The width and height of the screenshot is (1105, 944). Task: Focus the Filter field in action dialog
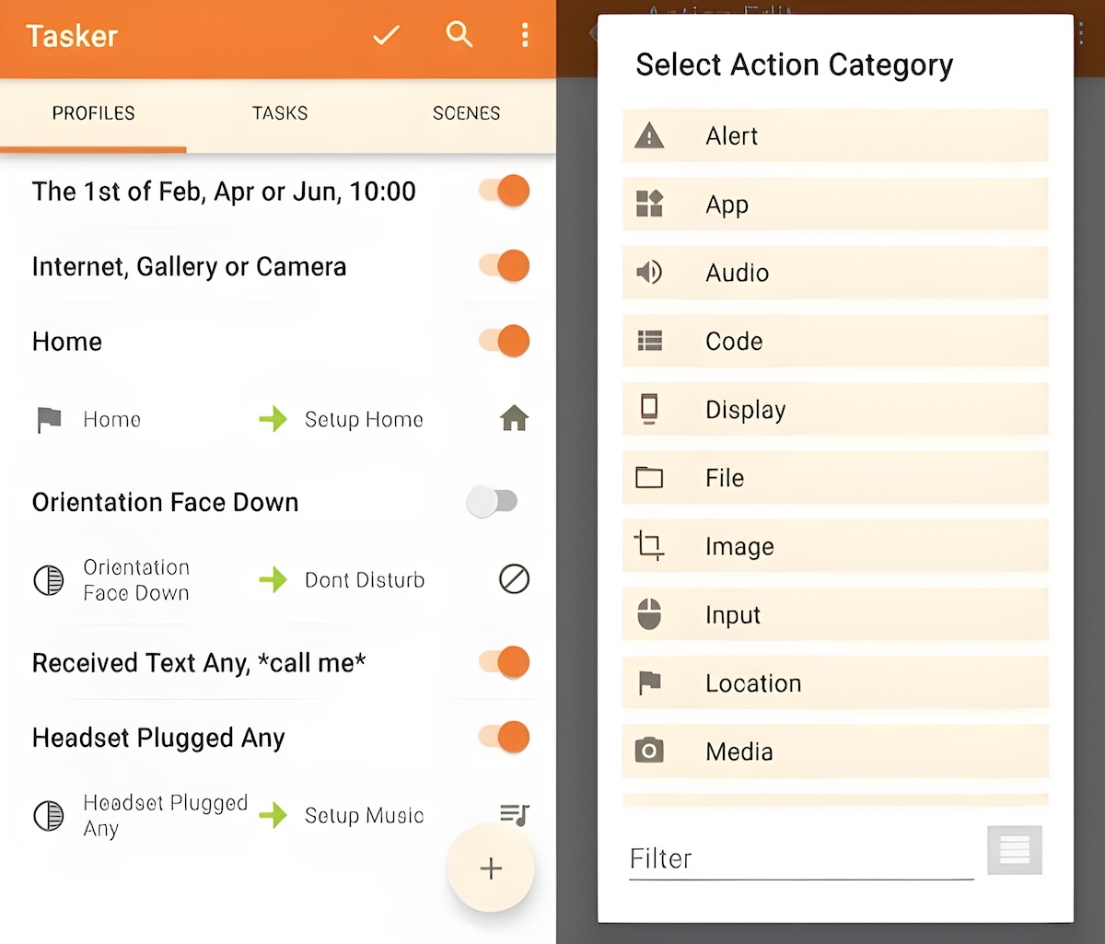pyautogui.click(x=801, y=859)
